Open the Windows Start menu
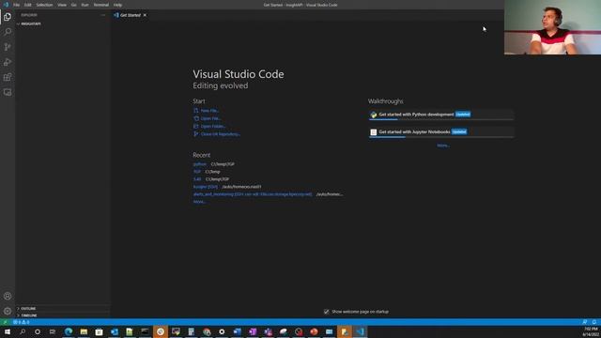The height and width of the screenshot is (338, 601). click(x=8, y=331)
